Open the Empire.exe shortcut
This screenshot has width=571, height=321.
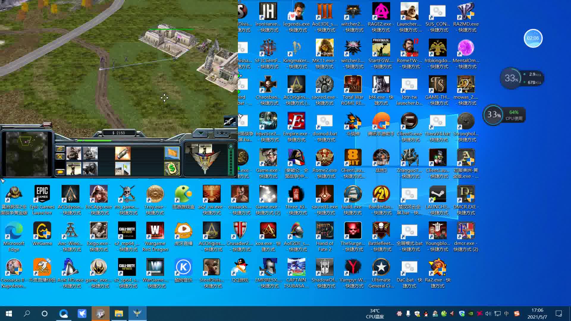click(x=296, y=127)
